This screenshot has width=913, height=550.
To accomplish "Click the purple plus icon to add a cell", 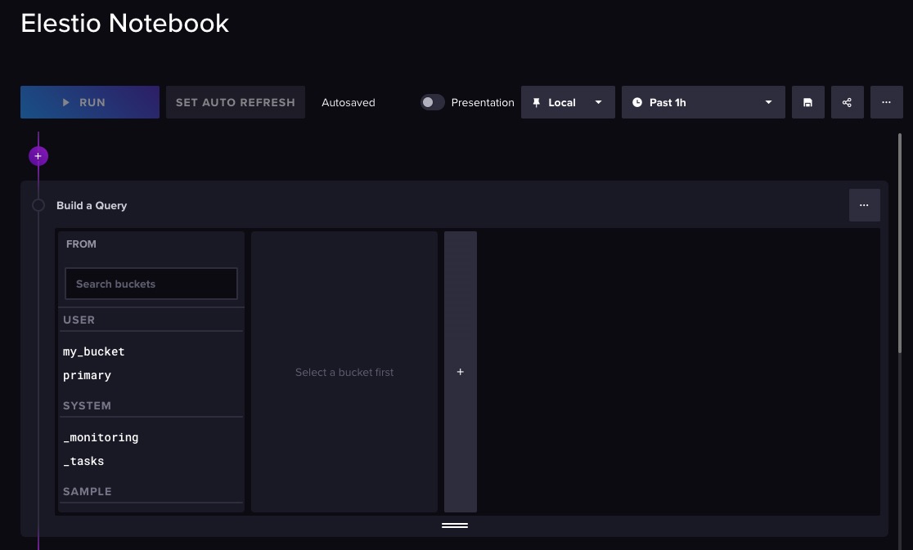I will [x=38, y=155].
